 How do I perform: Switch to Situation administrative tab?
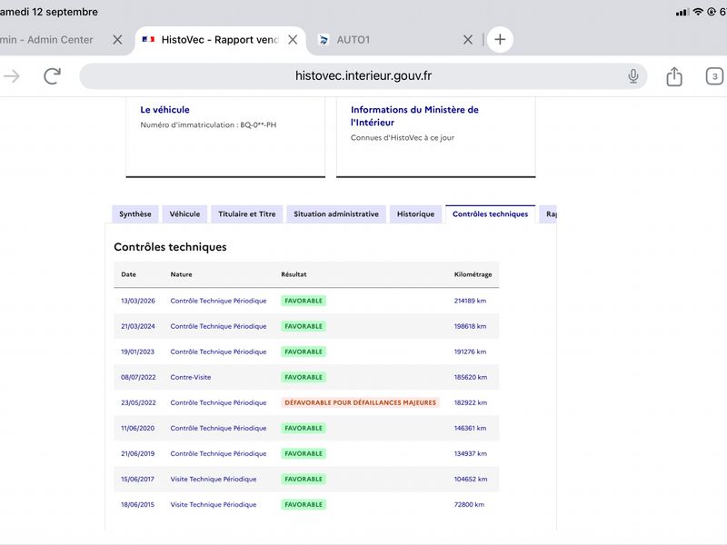pos(336,214)
